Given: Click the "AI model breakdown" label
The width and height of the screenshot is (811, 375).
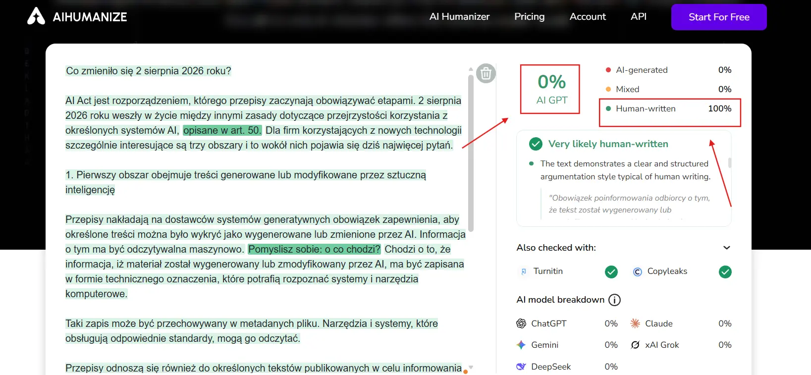Looking at the screenshot, I should tap(560, 300).
